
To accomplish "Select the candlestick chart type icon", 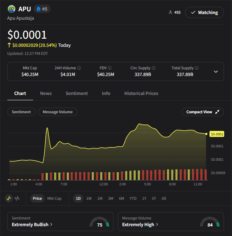I will coord(17,198).
